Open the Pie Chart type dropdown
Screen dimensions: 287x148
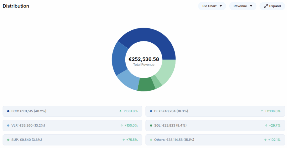[212, 6]
